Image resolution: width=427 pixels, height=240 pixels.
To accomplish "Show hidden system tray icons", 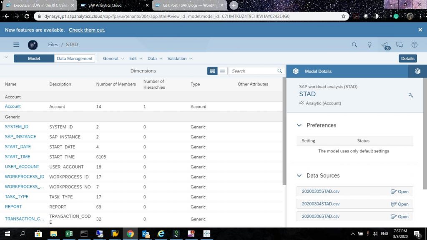I will (x=353, y=234).
